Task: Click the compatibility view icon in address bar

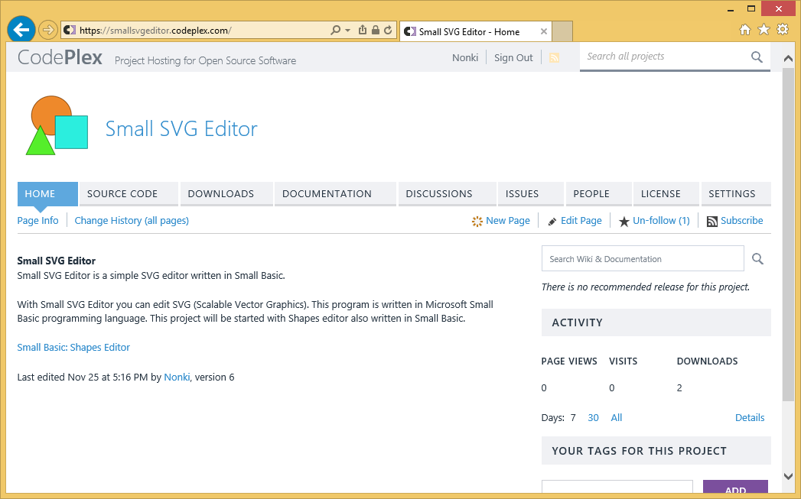Action: pyautogui.click(x=363, y=30)
